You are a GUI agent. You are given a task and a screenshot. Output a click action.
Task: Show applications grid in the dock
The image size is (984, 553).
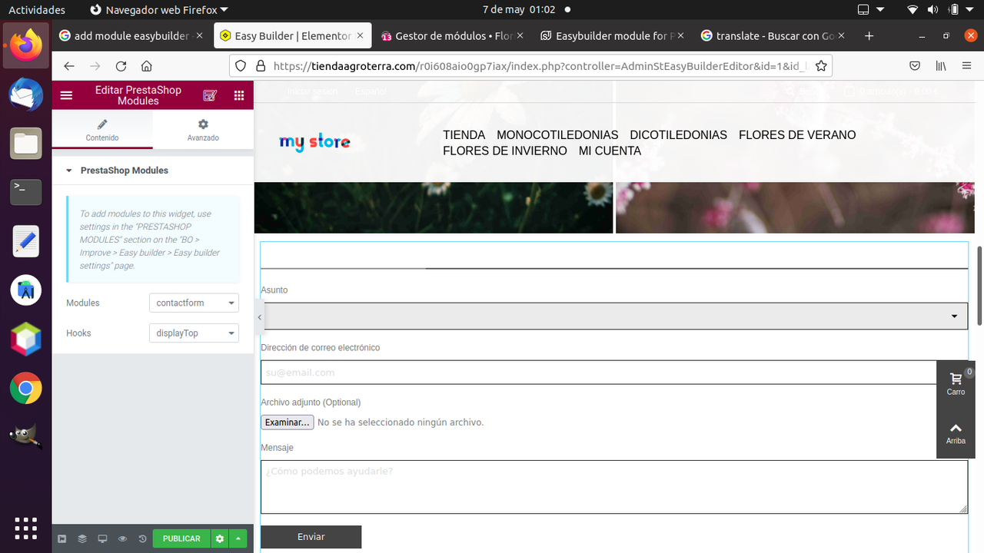pyautogui.click(x=25, y=528)
